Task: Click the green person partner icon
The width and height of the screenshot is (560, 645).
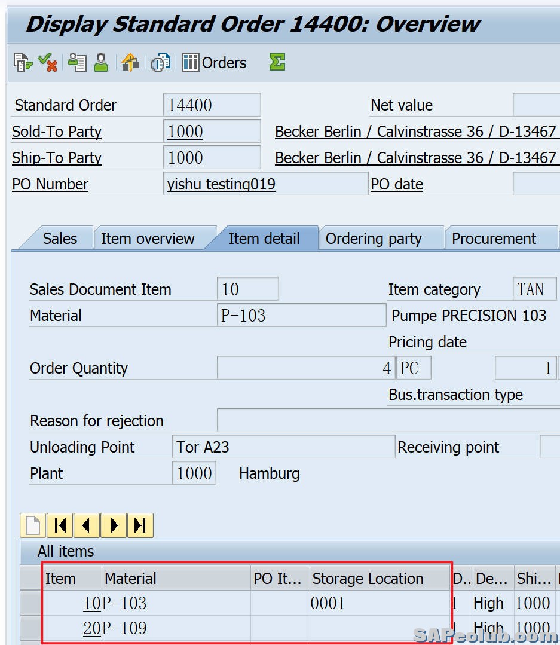Action: pyautogui.click(x=101, y=62)
